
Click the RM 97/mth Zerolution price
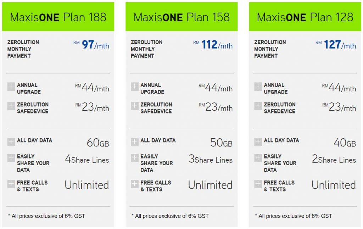pyautogui.click(x=91, y=45)
